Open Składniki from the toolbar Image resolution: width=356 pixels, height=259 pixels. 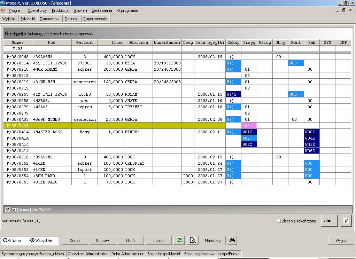click(28, 19)
